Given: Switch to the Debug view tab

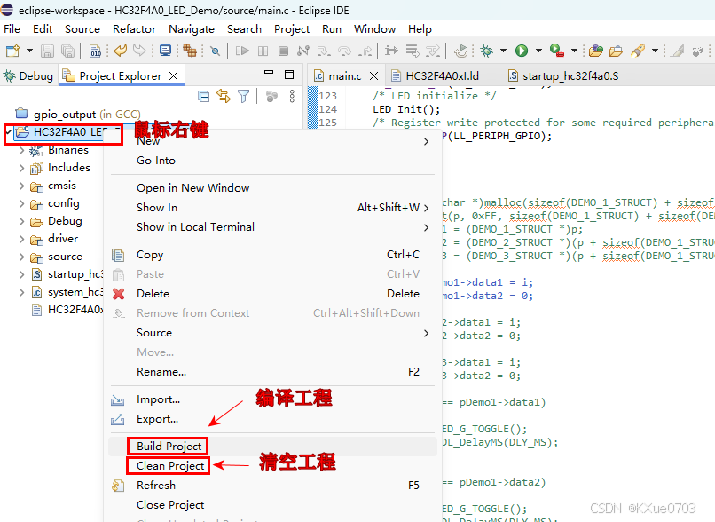Looking at the screenshot, I should coord(27,75).
